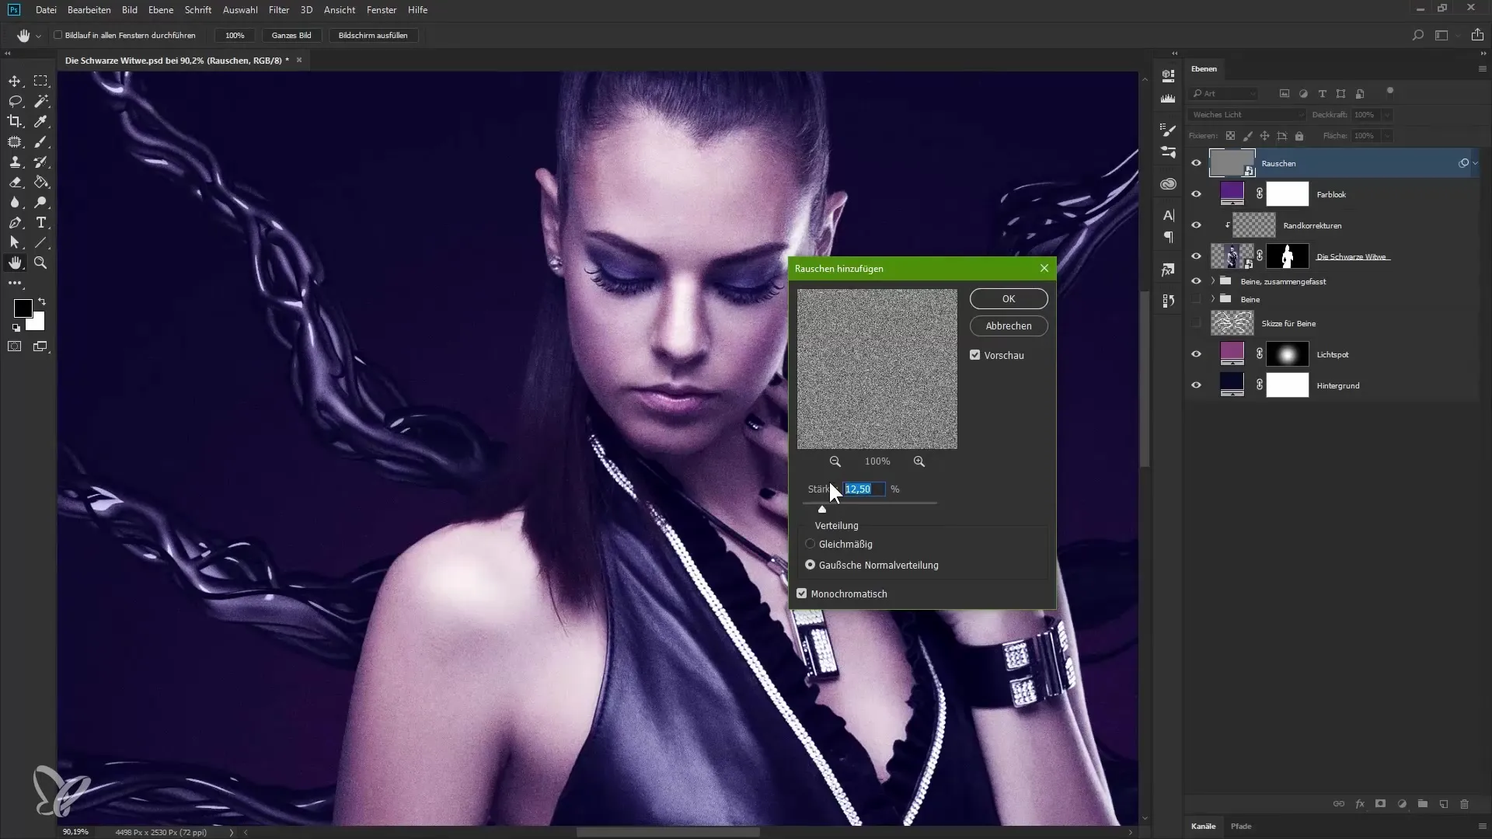
Task: Click the Ganzes Bild button
Action: 291,35
